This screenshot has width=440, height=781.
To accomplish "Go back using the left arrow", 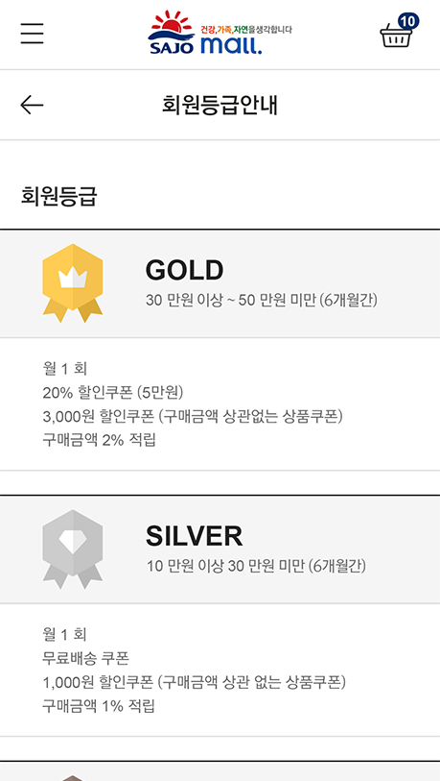I will coord(32,105).
